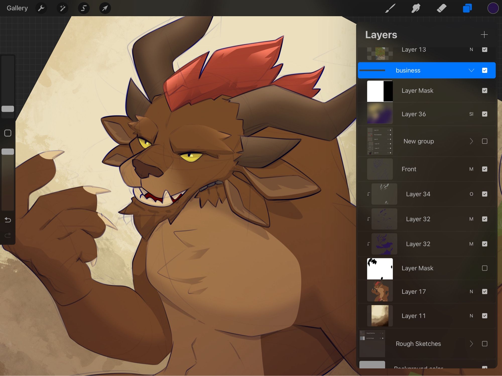Collapse the business group chevron
This screenshot has height=376, width=502.
(471, 70)
